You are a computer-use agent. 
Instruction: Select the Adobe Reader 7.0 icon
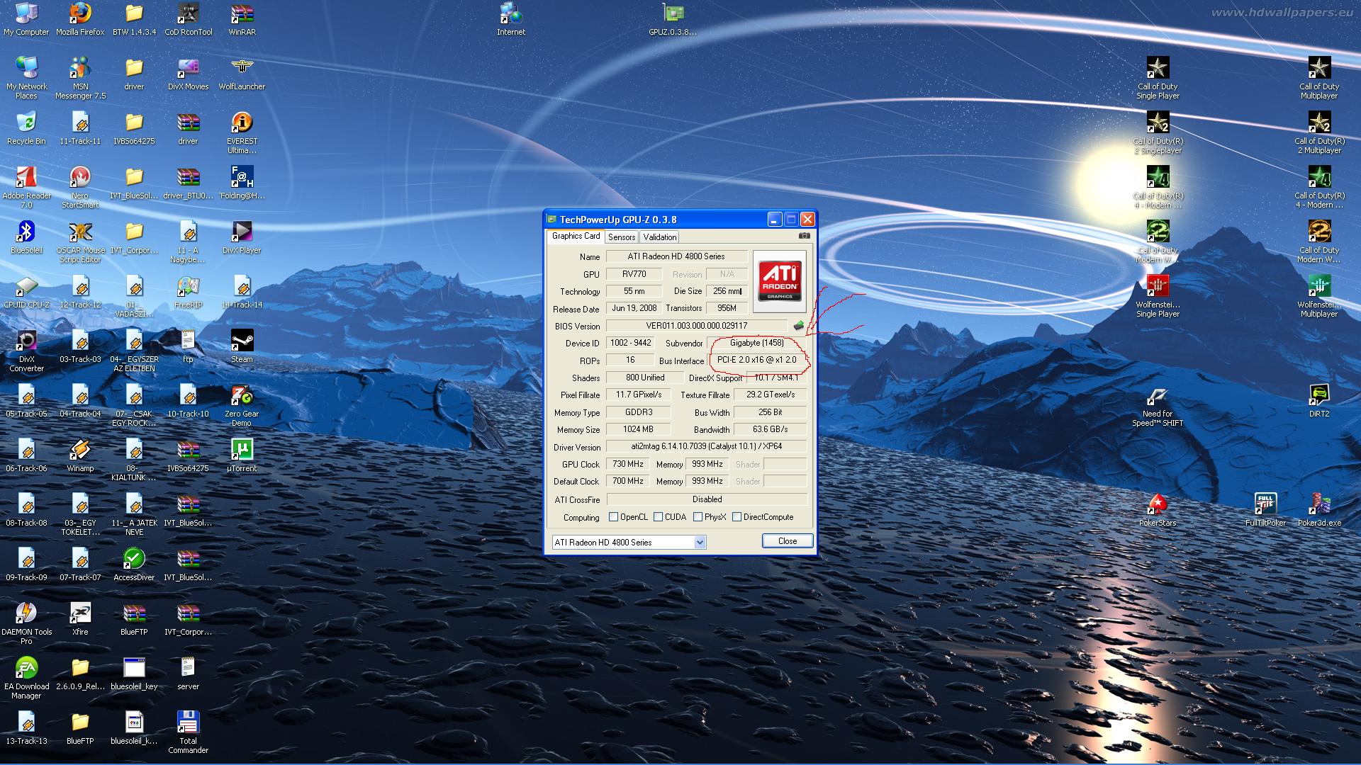[26, 188]
